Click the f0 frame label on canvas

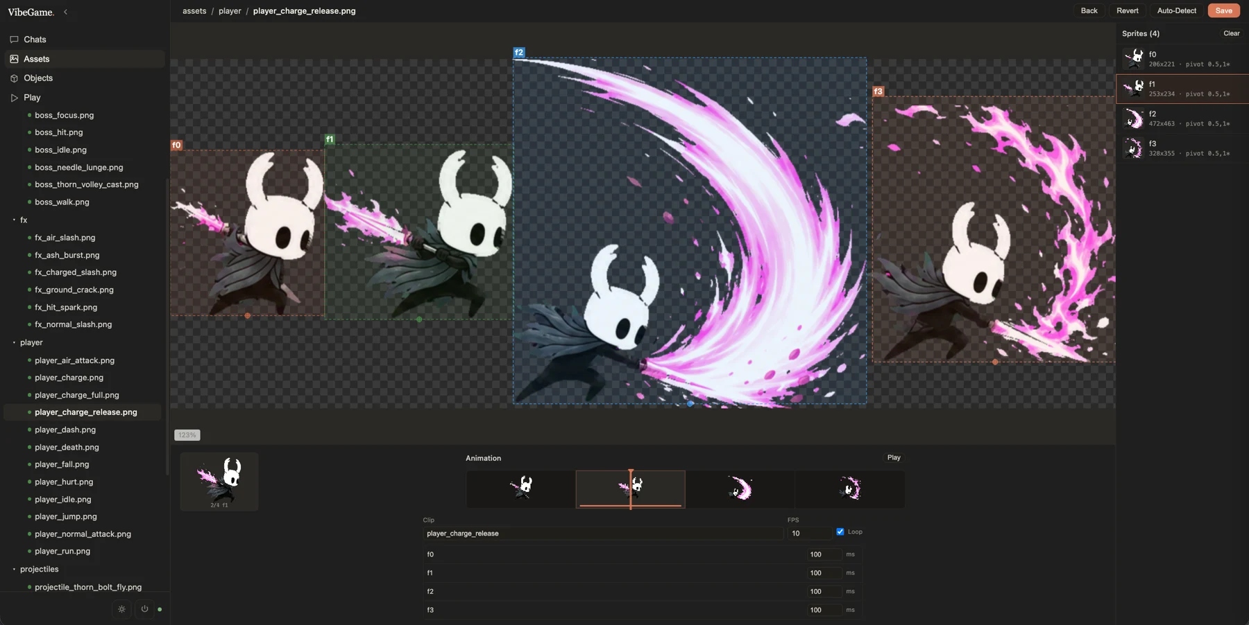pyautogui.click(x=177, y=145)
